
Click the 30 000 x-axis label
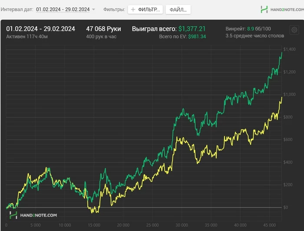click(x=182, y=225)
